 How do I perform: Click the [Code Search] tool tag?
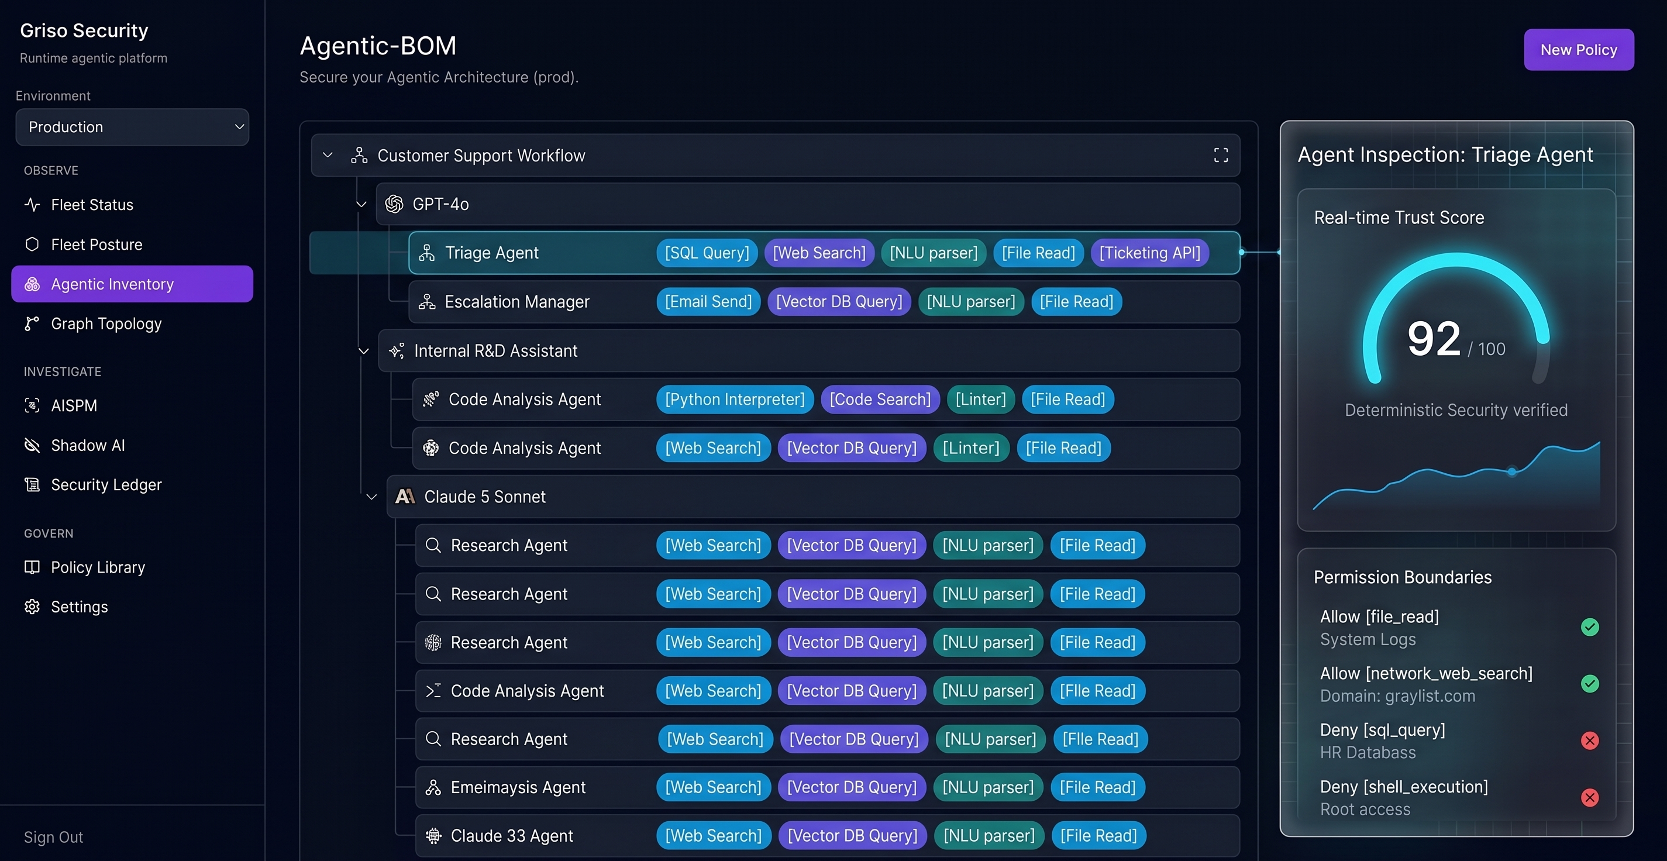(x=880, y=399)
